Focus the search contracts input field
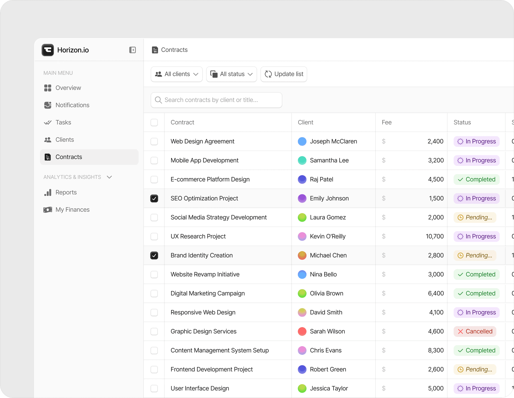This screenshot has height=398, width=514. (x=216, y=100)
